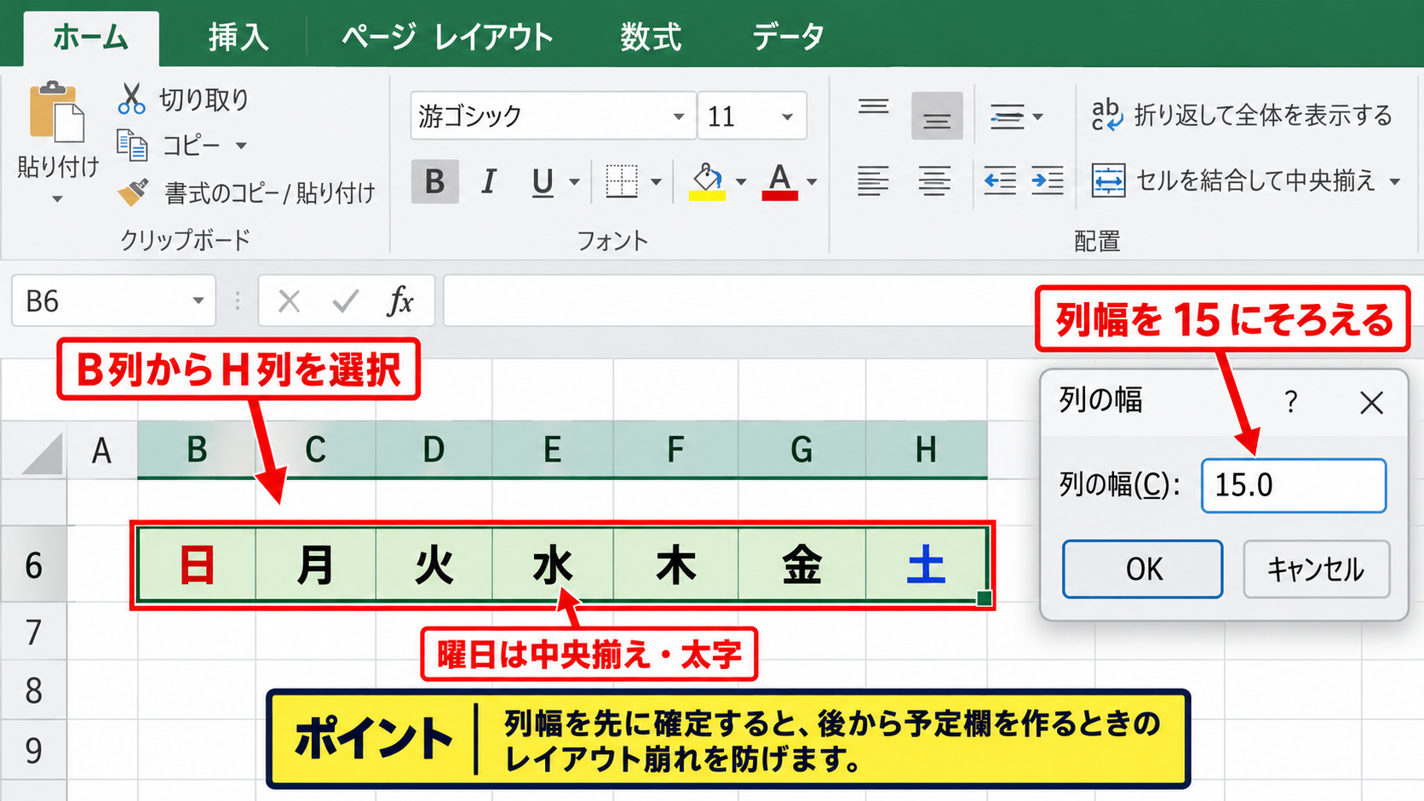Select the cell containing 土
Image resolution: width=1424 pixels, height=801 pixels.
pos(927,565)
